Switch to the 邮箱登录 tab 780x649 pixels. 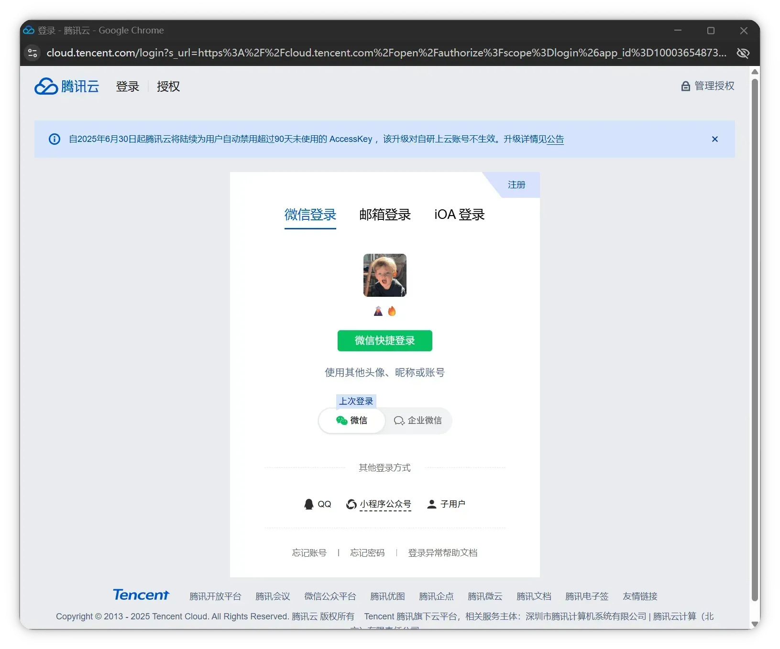385,215
